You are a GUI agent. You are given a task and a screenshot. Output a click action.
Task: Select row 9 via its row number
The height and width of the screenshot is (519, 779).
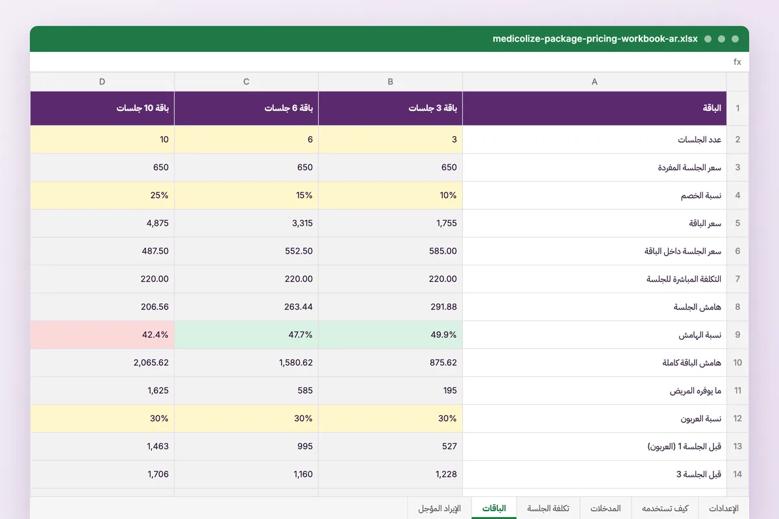tap(737, 335)
